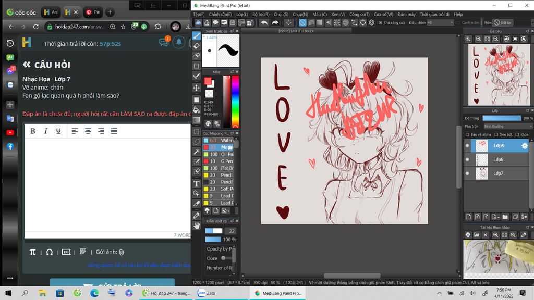Select the rectangular Select tool
This screenshot has width=534, height=300.
197,132
